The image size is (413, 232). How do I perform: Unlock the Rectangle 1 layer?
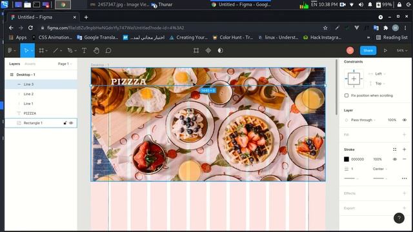coord(65,123)
